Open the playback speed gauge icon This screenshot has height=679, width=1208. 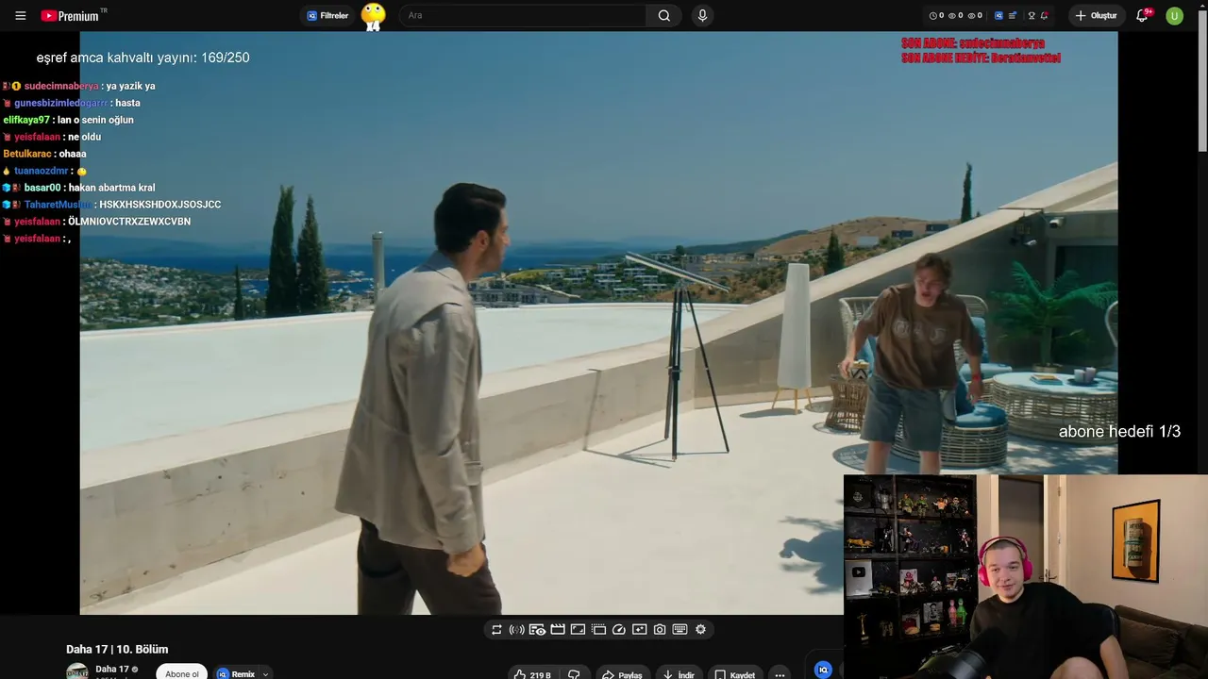pos(619,630)
